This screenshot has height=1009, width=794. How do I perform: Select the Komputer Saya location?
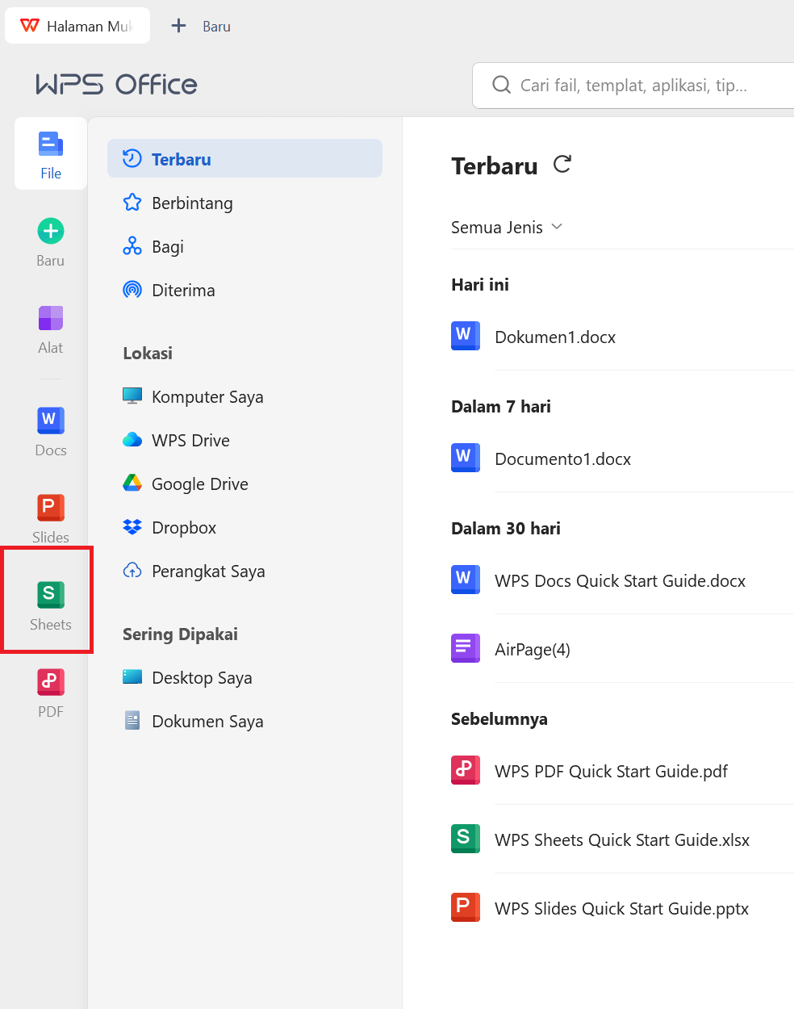coord(207,396)
